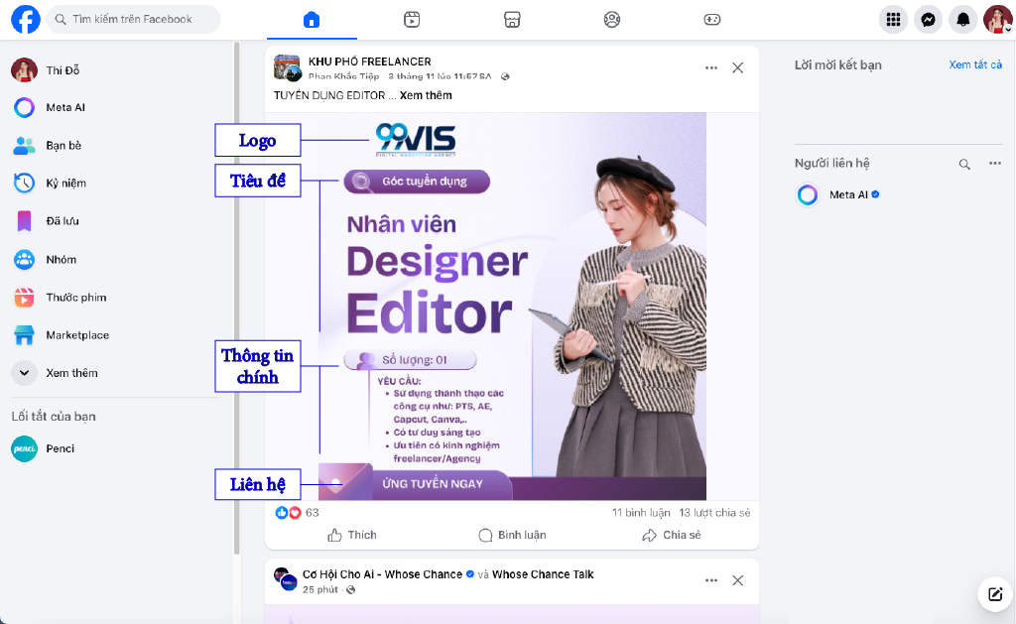
Task: Like the KHU PHỐ FREELANCER post
Action: pos(351,535)
